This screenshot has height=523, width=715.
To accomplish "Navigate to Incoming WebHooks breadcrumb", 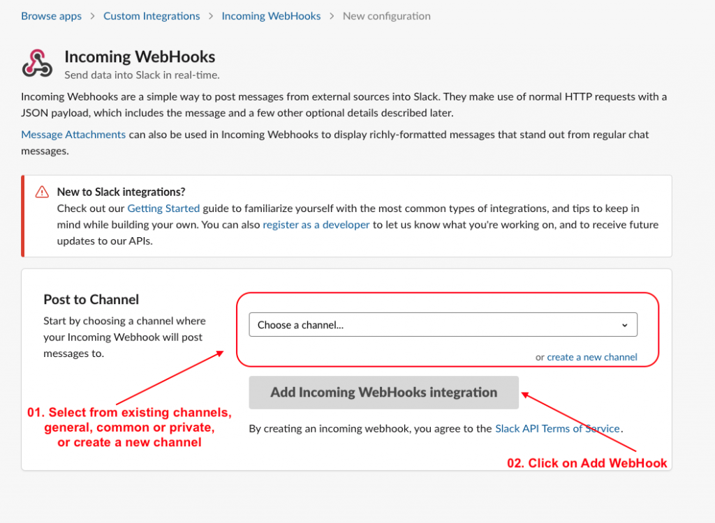I will click(271, 16).
